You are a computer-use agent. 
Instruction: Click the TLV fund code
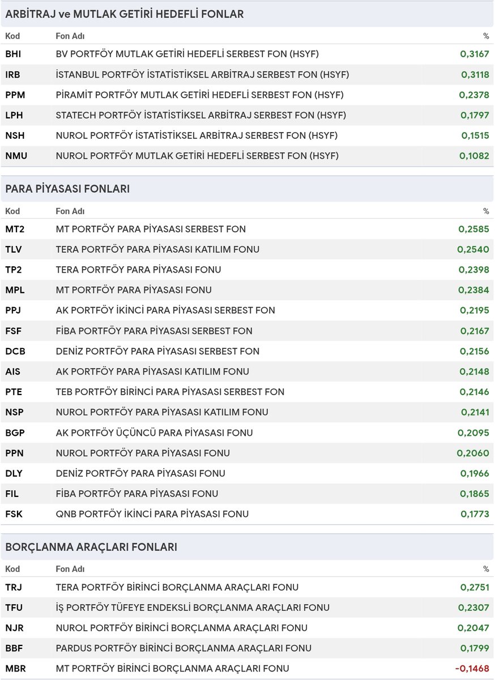pos(14,250)
